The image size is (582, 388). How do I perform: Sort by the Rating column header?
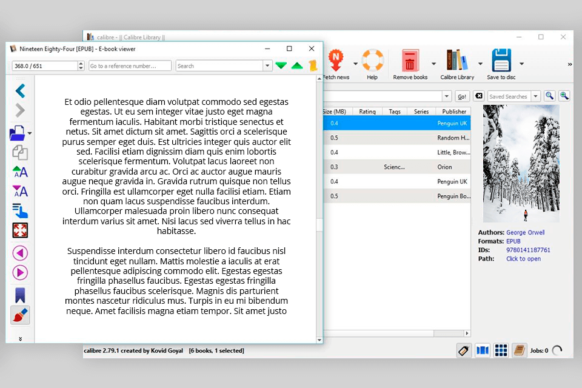click(x=367, y=112)
